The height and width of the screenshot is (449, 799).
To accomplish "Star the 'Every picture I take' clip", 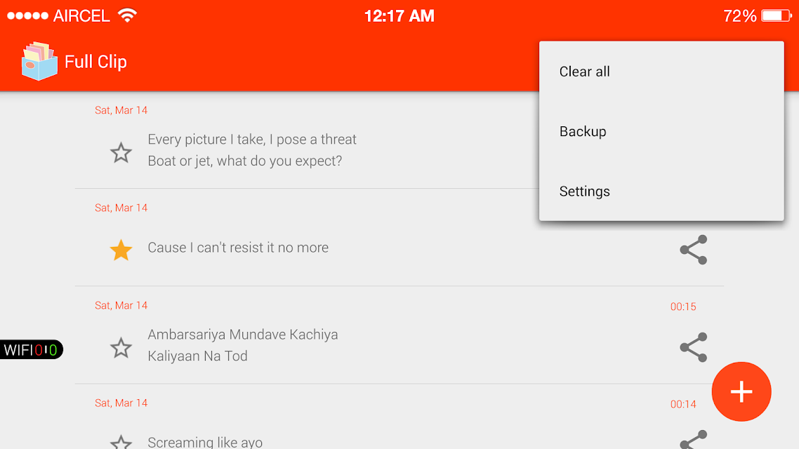I will click(121, 152).
